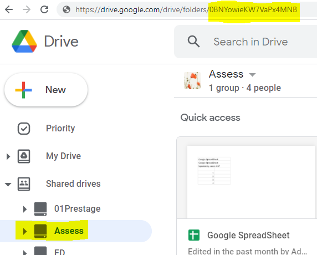Click the magnifying glass search icon
The height and width of the screenshot is (255, 317).
(193, 42)
